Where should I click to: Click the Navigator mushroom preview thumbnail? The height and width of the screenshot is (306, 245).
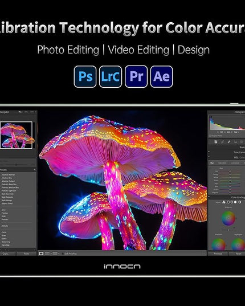(x=17, y=135)
